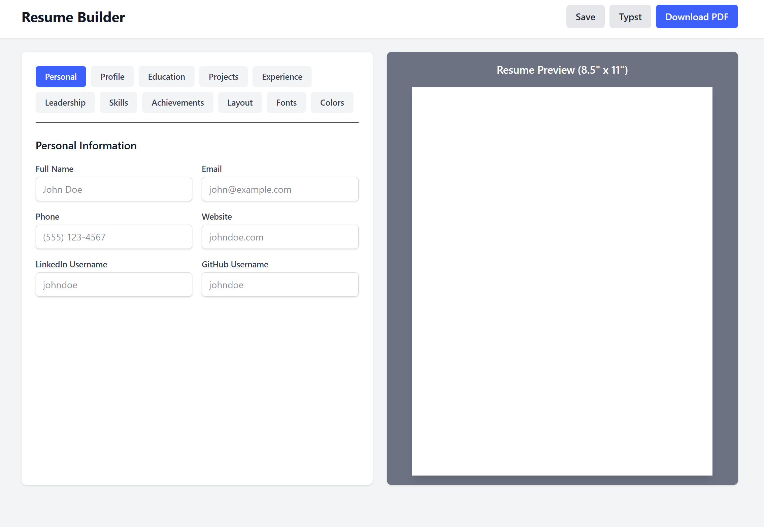Switch to the Profile tab
Viewport: 764px width, 527px height.
tap(112, 76)
